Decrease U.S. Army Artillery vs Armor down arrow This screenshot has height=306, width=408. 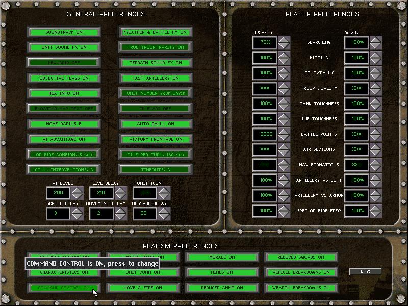(x=284, y=199)
